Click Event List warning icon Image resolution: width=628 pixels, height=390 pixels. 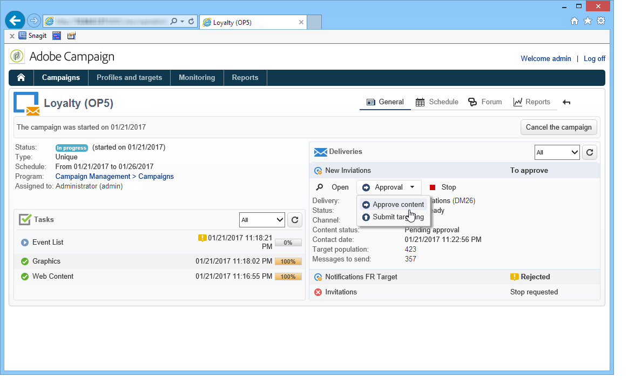[x=202, y=238]
